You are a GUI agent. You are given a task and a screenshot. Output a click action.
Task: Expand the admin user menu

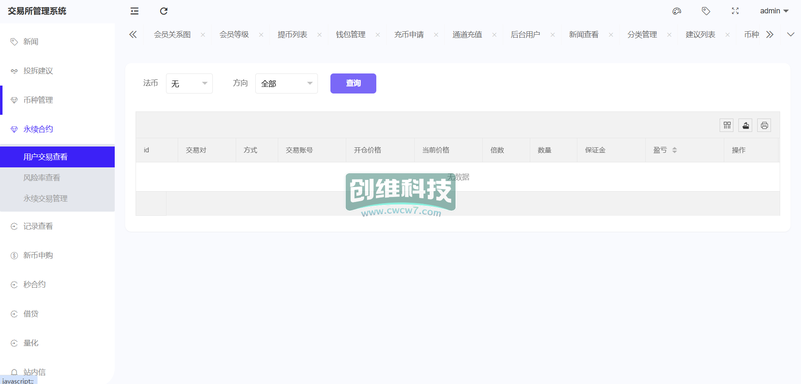point(774,11)
